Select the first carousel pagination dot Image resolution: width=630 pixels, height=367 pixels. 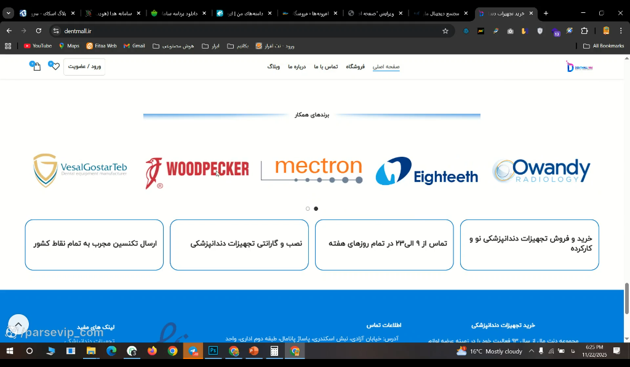[308, 209]
